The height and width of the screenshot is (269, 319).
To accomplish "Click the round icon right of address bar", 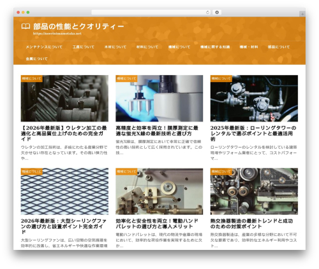I will [217, 13].
